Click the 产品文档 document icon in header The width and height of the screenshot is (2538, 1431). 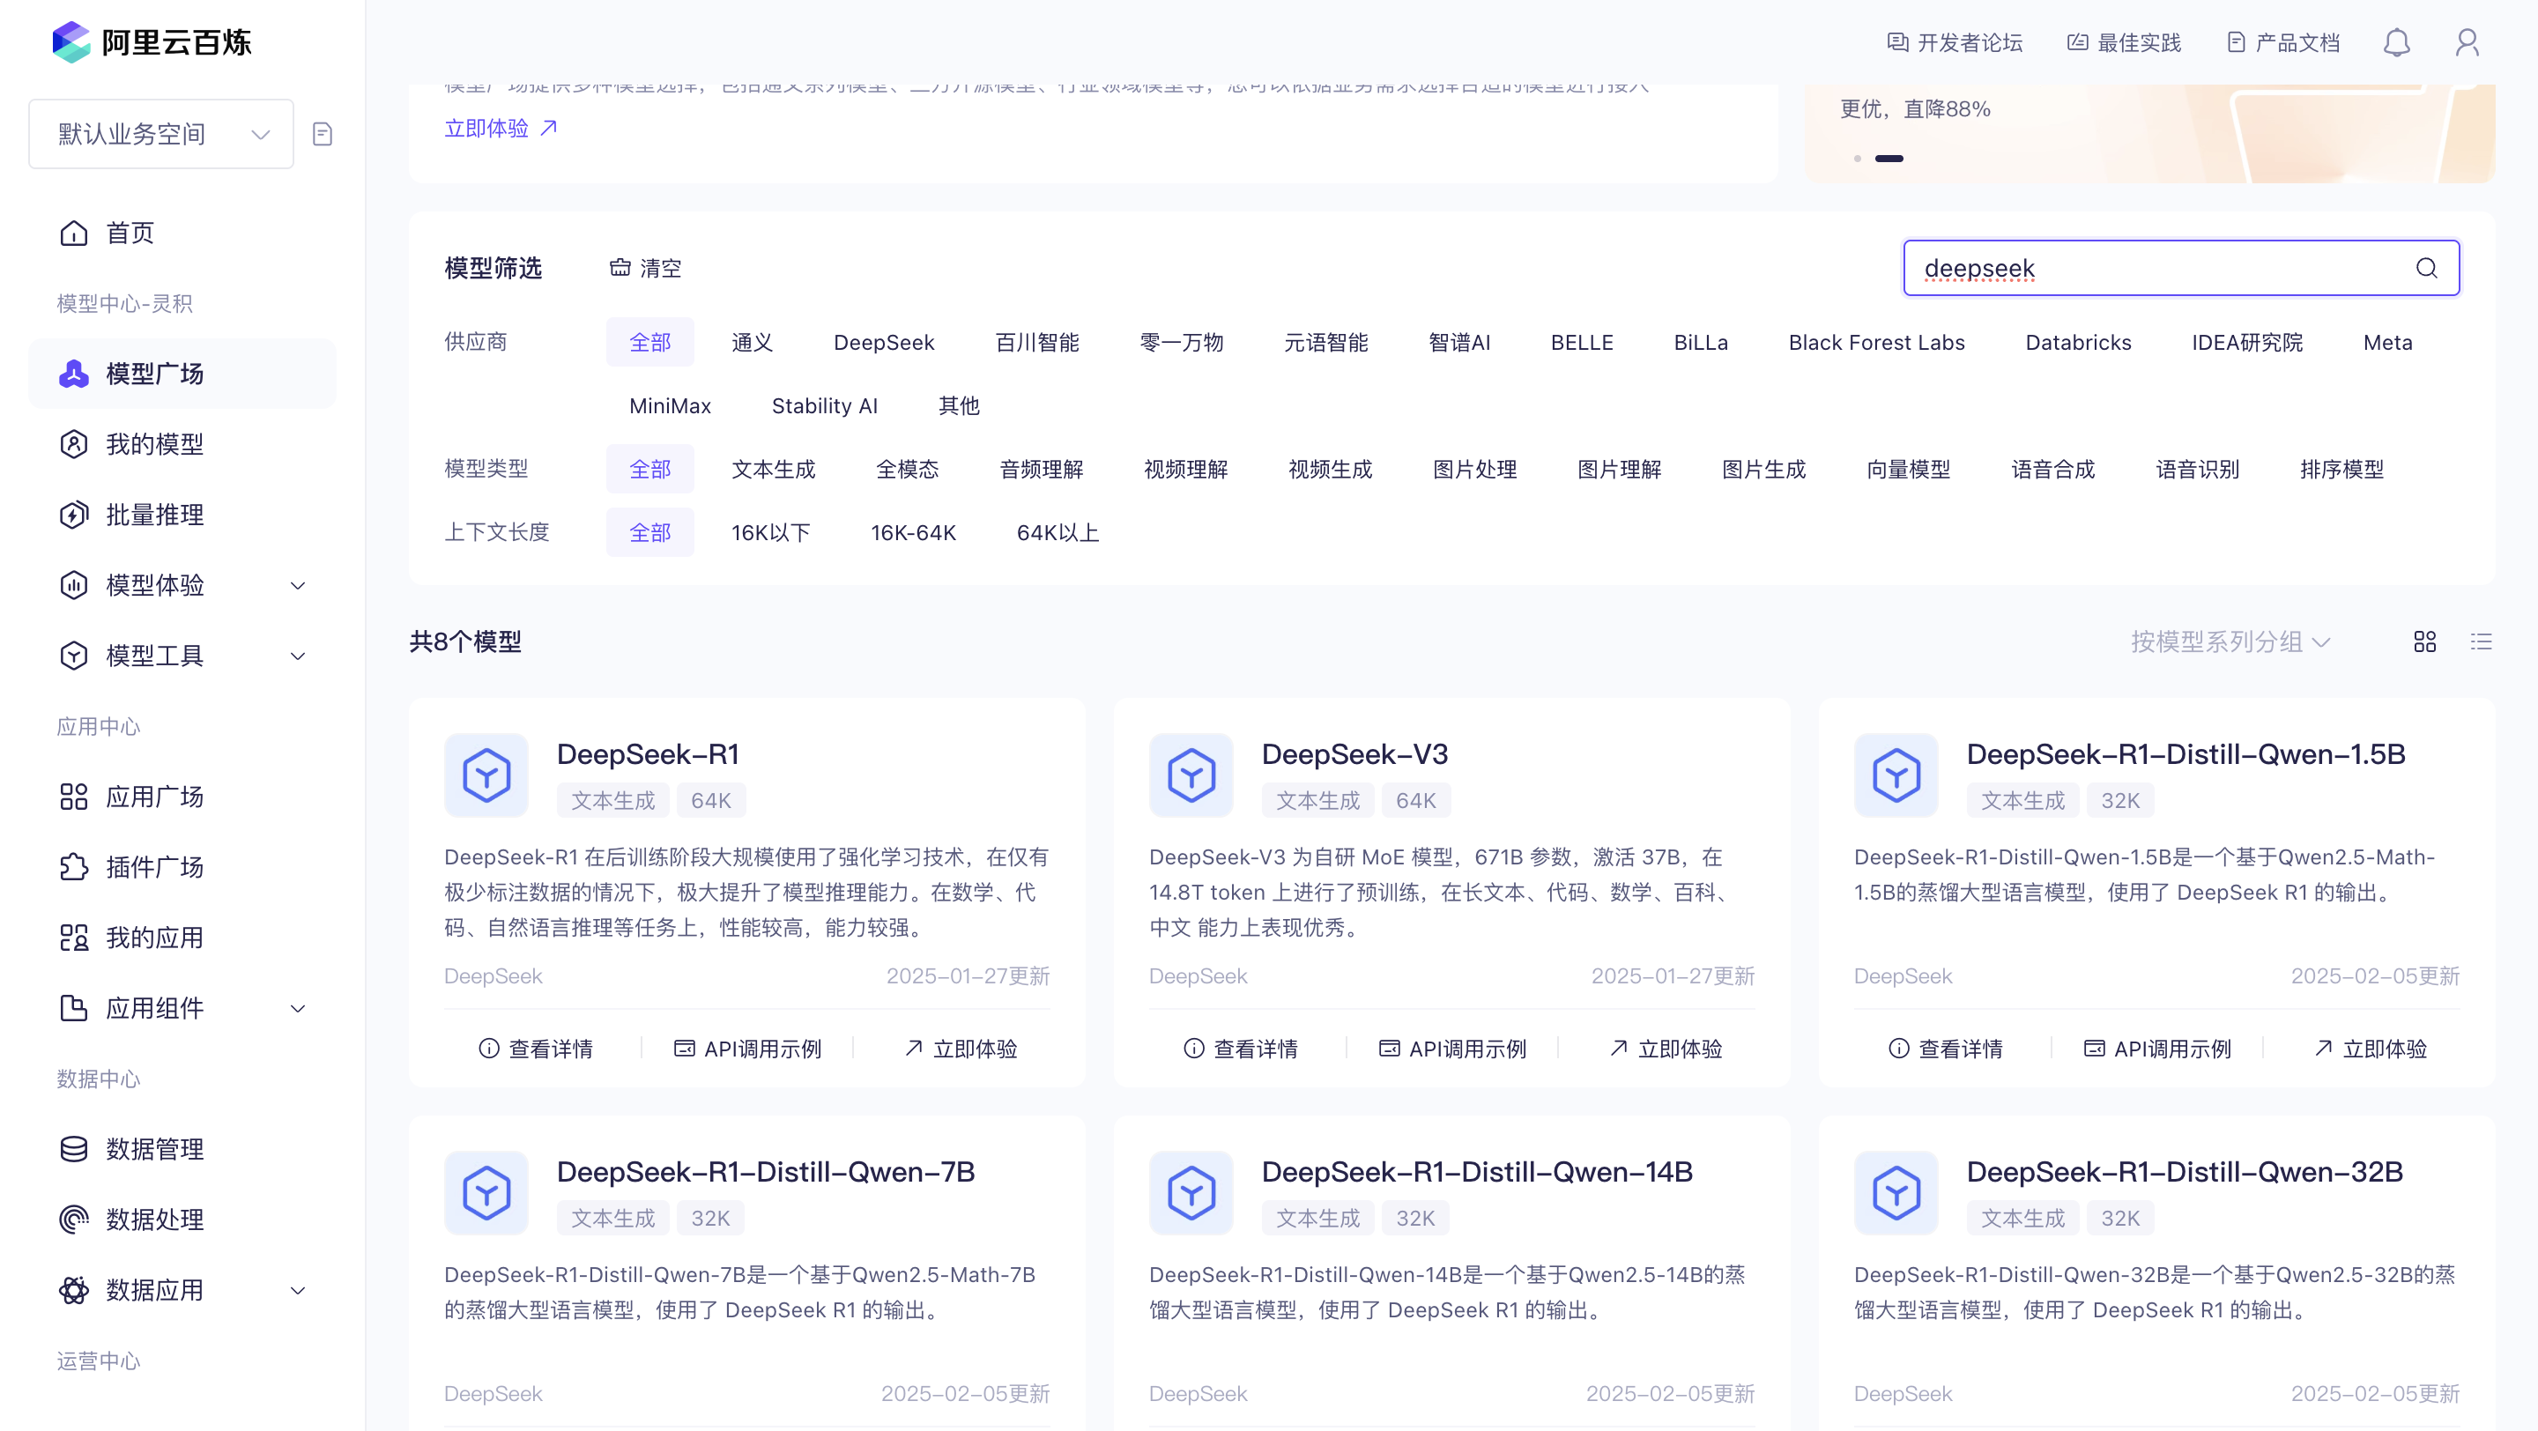[x=2237, y=42]
